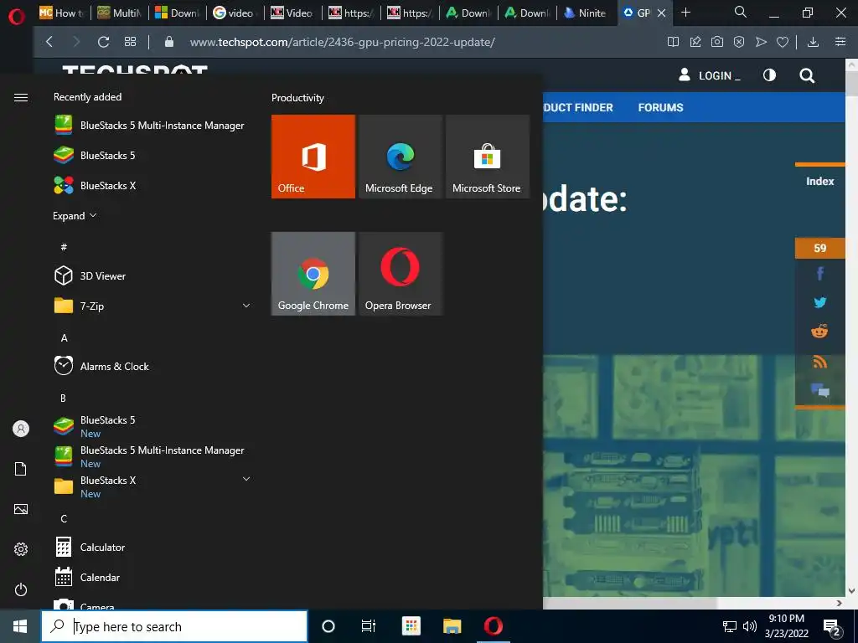
Task: Open Cortana circle on taskbar
Action: [x=328, y=626]
